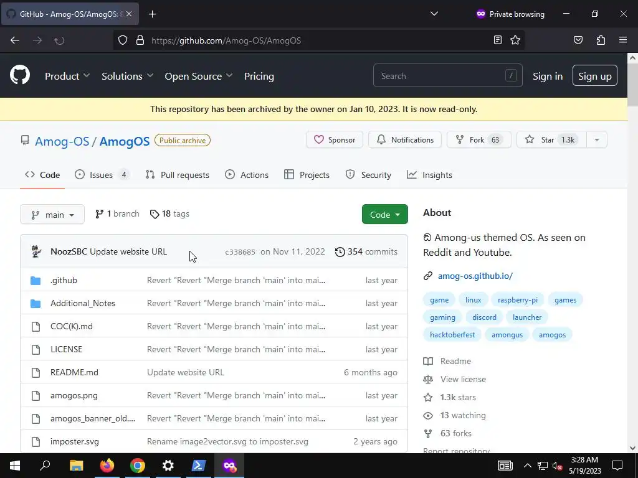This screenshot has width=638, height=478.
Task: Click the Sign up button
Action: click(594, 75)
